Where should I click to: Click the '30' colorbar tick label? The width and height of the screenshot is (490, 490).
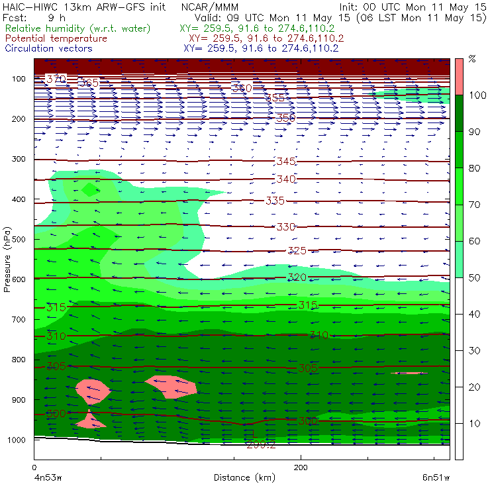474,351
